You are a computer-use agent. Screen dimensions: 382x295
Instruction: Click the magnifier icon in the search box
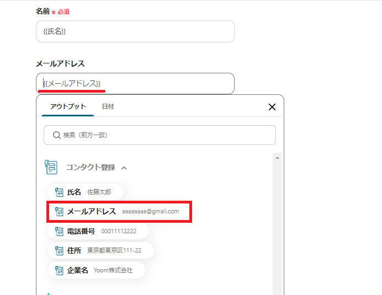[x=57, y=135]
